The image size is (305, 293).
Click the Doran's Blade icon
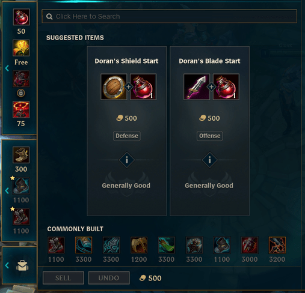pyautogui.click(x=197, y=87)
